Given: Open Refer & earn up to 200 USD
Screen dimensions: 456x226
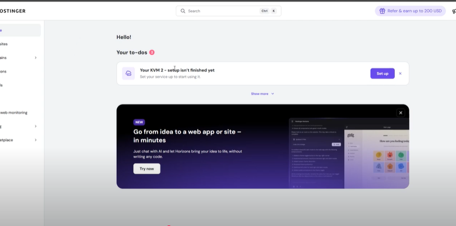Looking at the screenshot, I should 411,11.
